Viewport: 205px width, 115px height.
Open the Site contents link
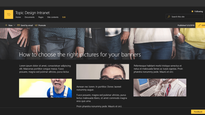[53, 17]
